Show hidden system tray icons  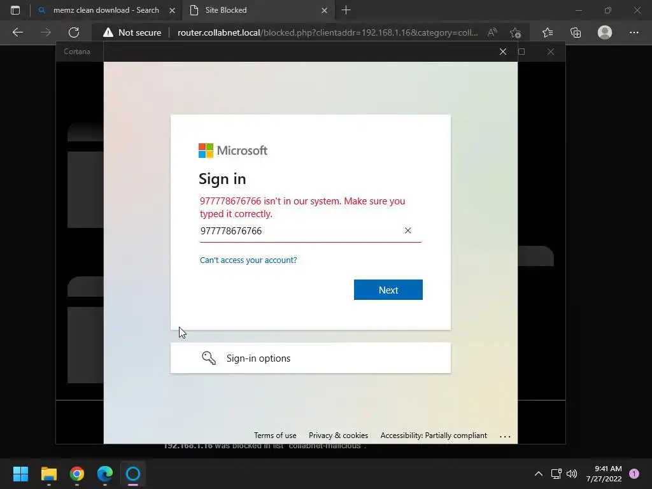538,474
